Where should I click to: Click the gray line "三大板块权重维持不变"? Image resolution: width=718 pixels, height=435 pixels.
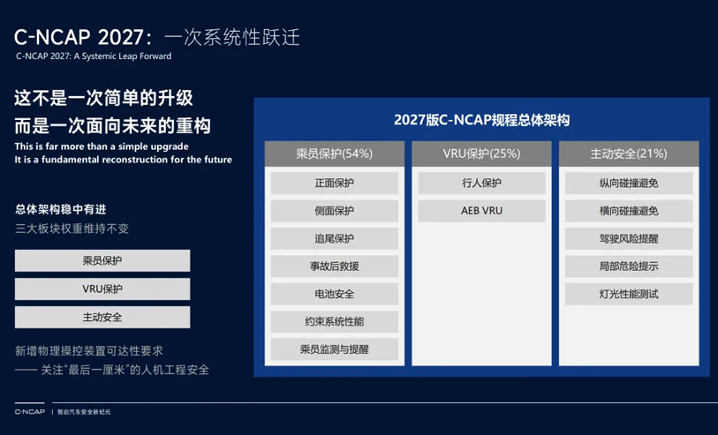pyautogui.click(x=72, y=229)
